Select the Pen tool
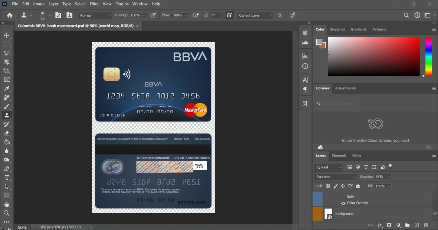Screen dimensions: 438x230 (6, 169)
